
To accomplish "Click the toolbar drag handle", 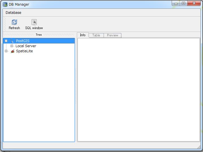I will [5, 24].
